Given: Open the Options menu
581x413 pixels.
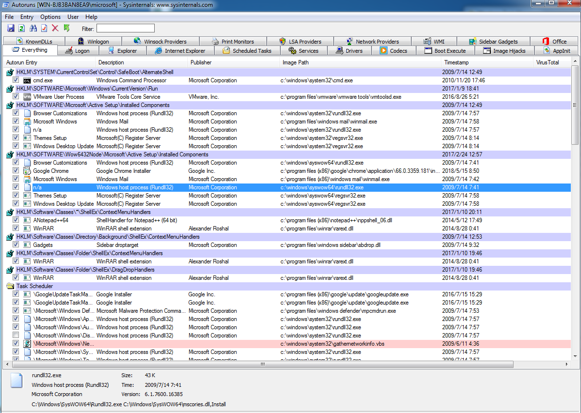Looking at the screenshot, I should [x=50, y=17].
